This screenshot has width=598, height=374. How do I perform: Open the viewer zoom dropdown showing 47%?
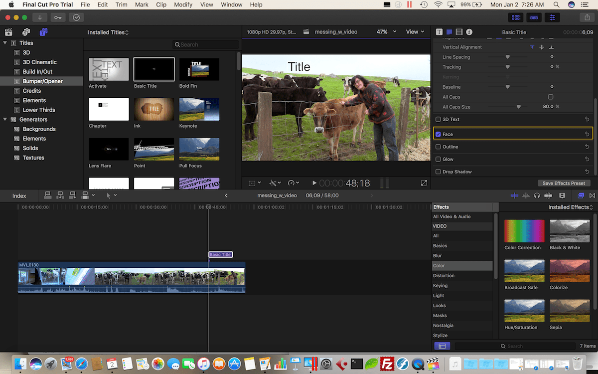tap(385, 31)
